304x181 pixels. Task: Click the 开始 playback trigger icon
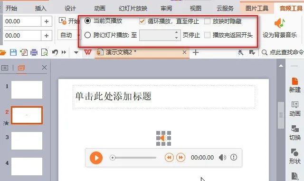point(62,21)
